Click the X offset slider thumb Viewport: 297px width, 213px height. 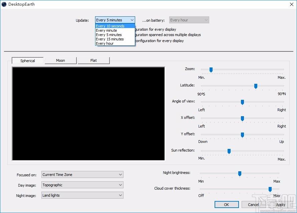[242, 119]
